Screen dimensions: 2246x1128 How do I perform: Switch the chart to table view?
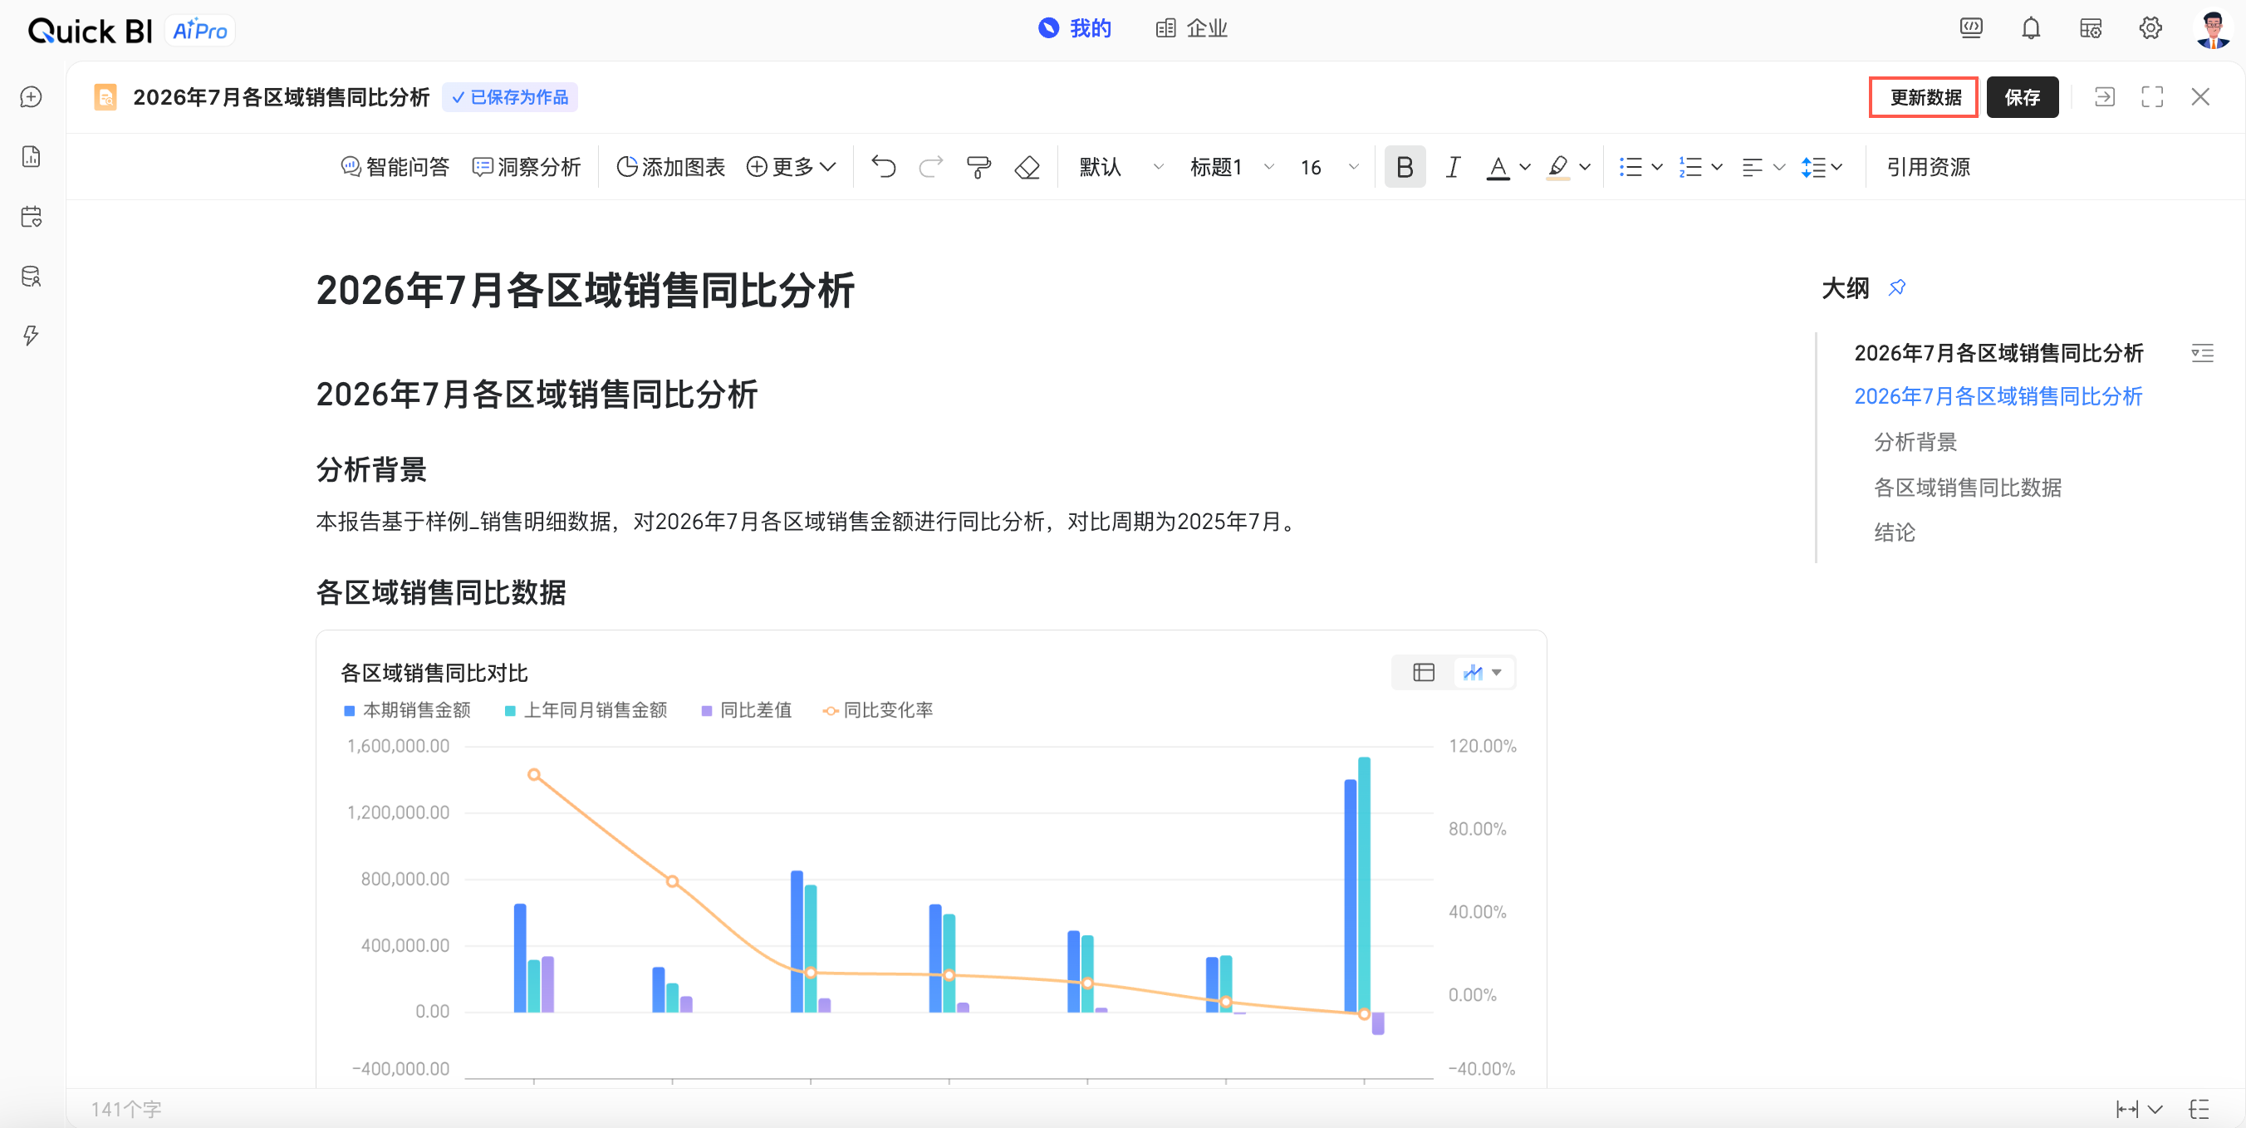point(1423,672)
